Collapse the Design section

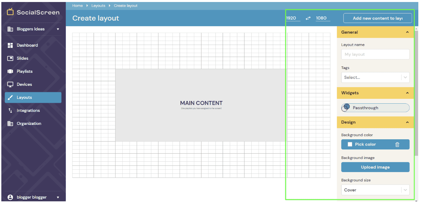tap(407, 122)
